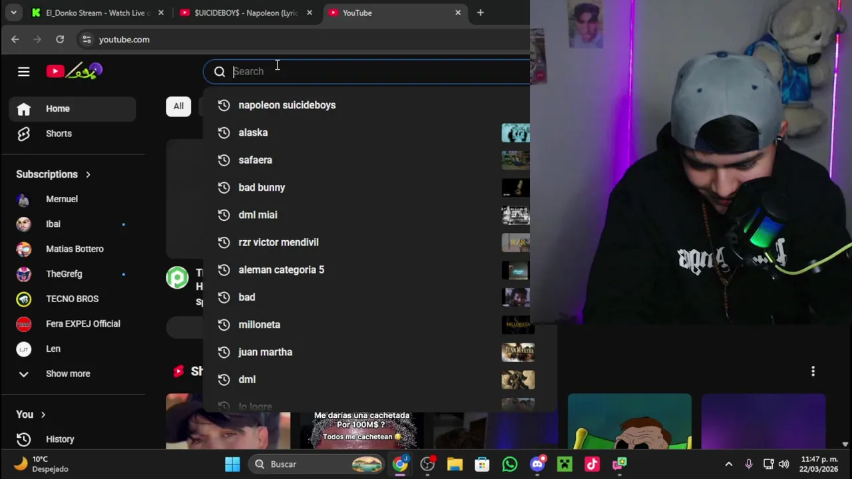Image resolution: width=852 pixels, height=479 pixels.
Task: Close the $UICIDEBOY$ Napoleon tab
Action: pyautogui.click(x=309, y=13)
